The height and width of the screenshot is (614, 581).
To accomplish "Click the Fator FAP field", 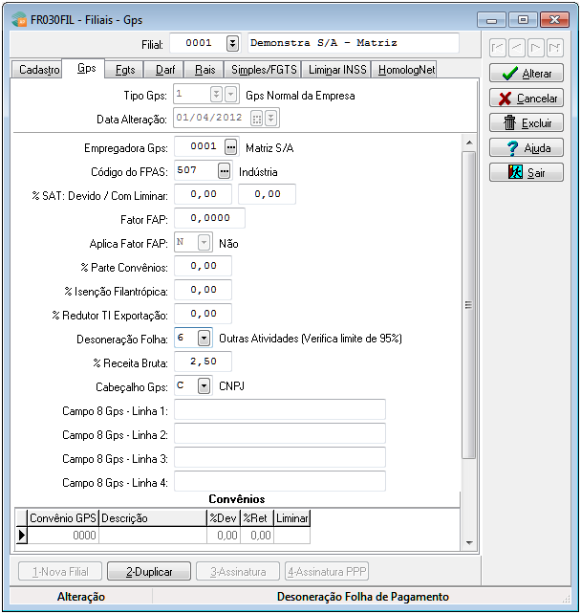I will coord(209,218).
